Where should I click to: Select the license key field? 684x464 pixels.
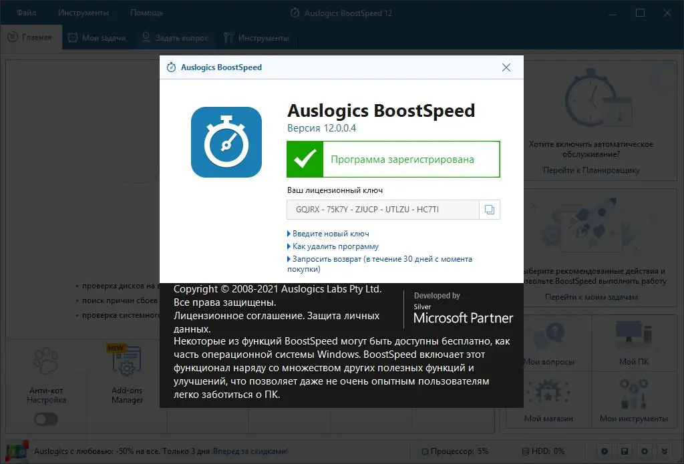click(x=383, y=210)
